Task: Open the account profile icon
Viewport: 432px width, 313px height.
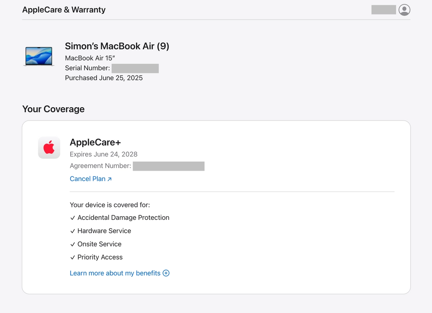Action: pyautogui.click(x=404, y=10)
